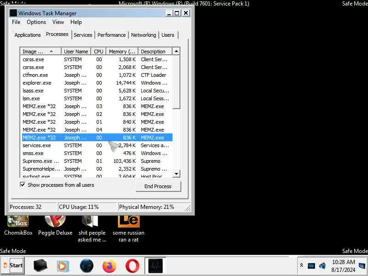Open the Start menu
Viewport: 368px width, 276px height.
(13, 265)
